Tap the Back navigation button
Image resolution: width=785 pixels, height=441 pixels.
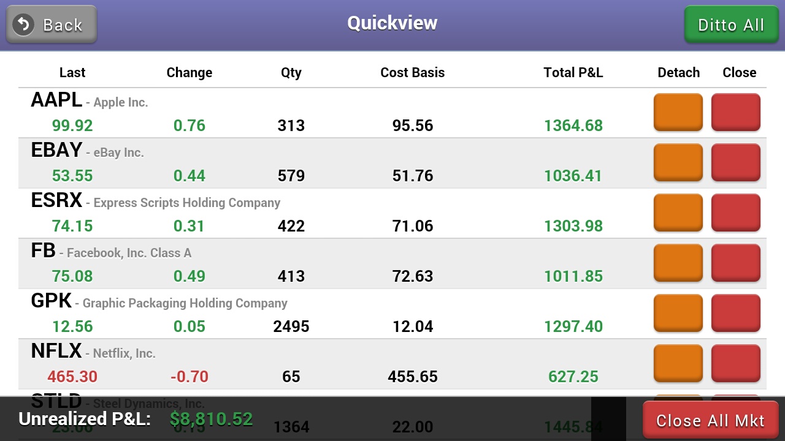coord(51,24)
